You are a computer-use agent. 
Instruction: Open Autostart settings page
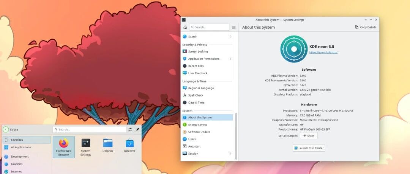207,146
